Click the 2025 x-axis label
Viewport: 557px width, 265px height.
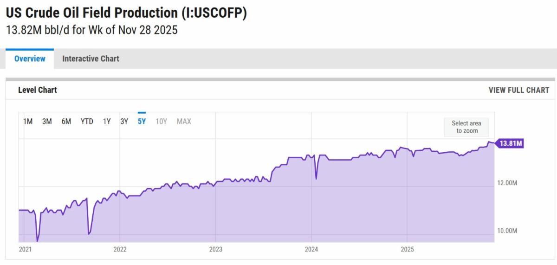[407, 250]
